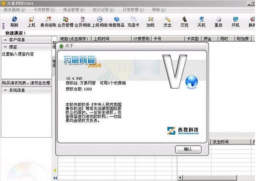Sort by 电脑(点击排序) column
Viewport: 256px width, 181px height.
[x=75, y=39]
